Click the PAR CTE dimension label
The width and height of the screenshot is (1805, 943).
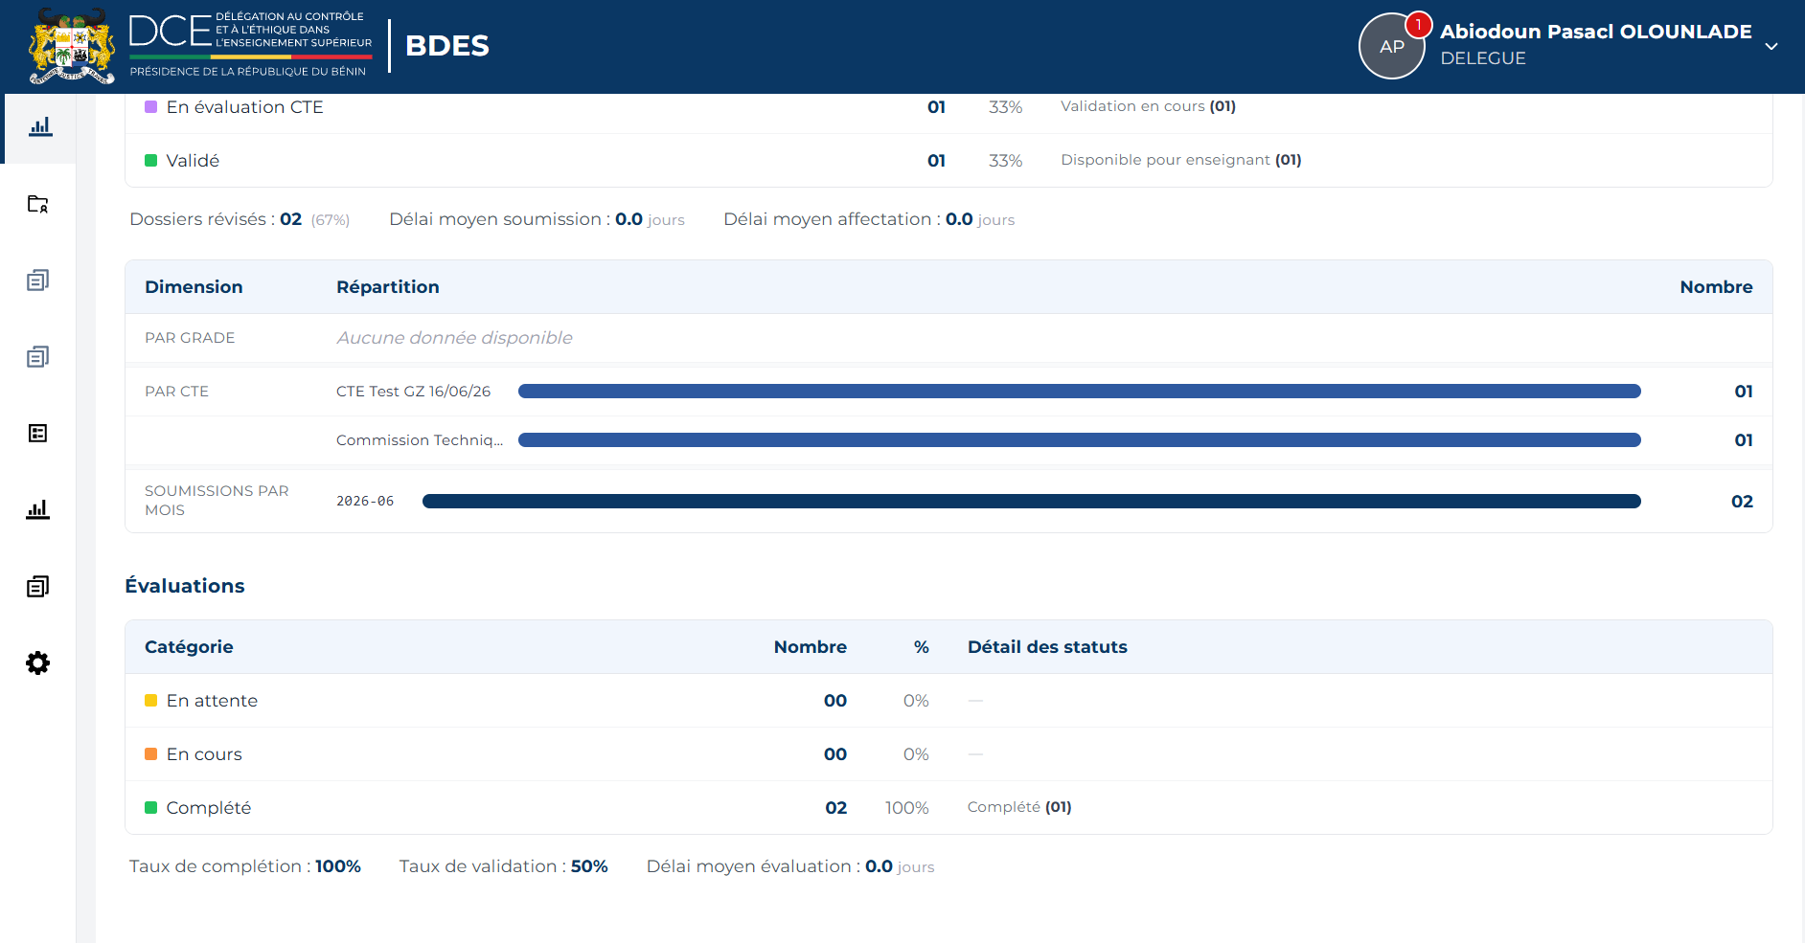pyautogui.click(x=176, y=392)
